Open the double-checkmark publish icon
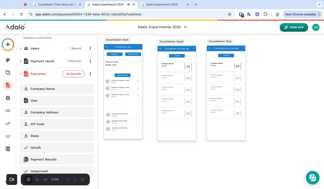 pyautogui.click(x=8, y=123)
